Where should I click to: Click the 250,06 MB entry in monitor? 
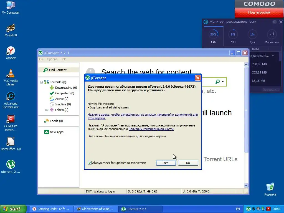pyautogui.click(x=259, y=64)
